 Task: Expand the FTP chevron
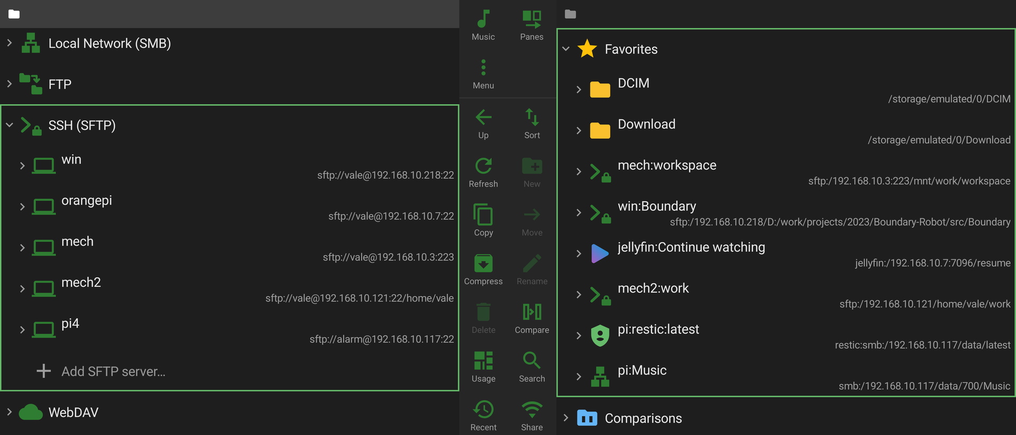click(x=9, y=84)
